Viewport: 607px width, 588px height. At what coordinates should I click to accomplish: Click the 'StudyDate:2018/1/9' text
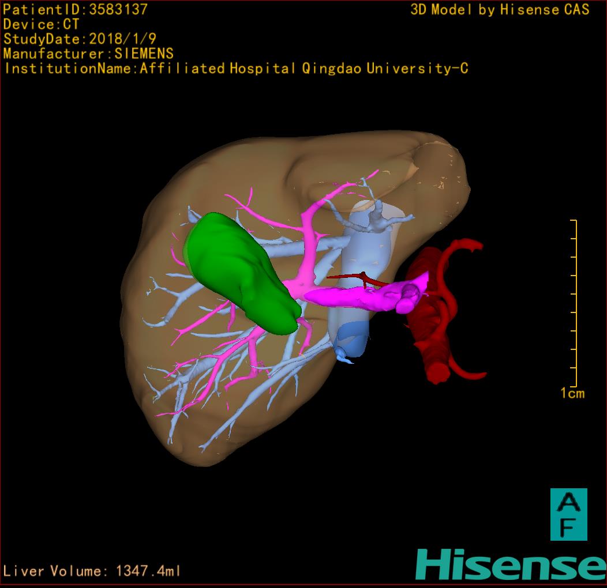(x=80, y=39)
